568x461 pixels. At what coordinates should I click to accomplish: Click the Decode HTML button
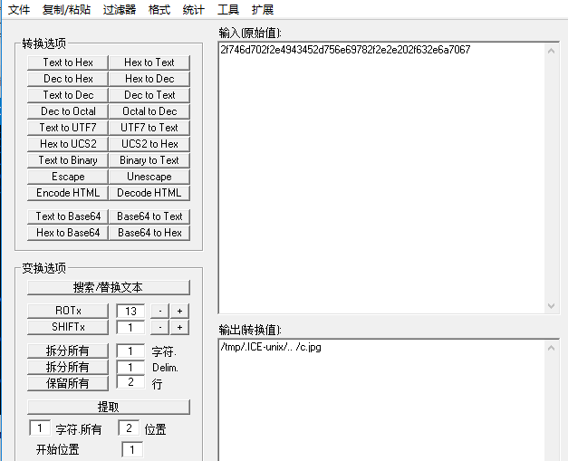pyautogui.click(x=149, y=193)
